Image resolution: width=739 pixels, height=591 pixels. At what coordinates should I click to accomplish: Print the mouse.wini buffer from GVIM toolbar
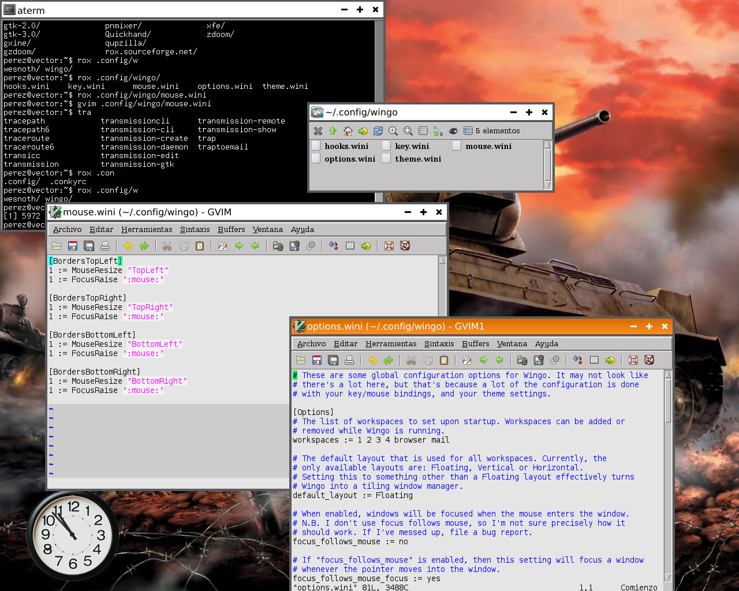point(105,246)
